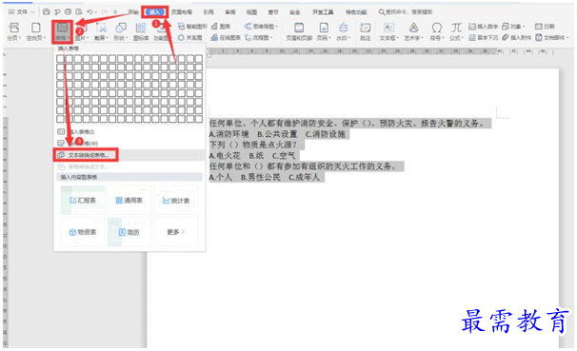
Task: Open the 文件 menu
Action: tap(21, 12)
